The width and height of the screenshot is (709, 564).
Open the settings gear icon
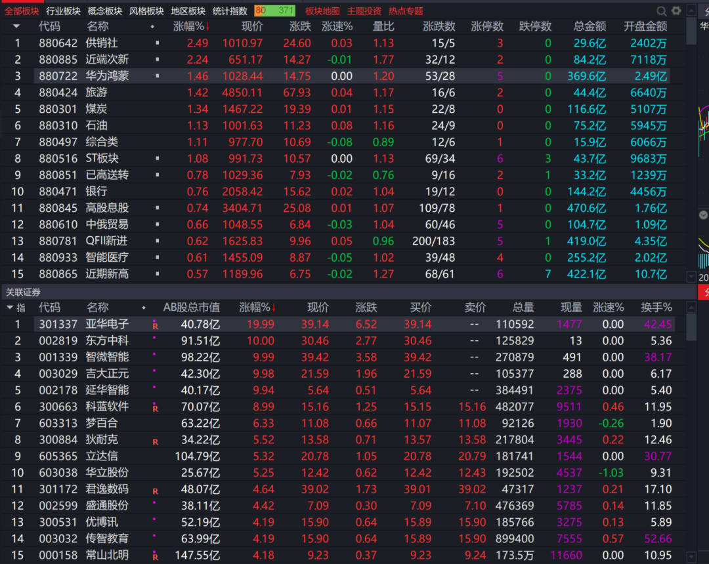(675, 10)
